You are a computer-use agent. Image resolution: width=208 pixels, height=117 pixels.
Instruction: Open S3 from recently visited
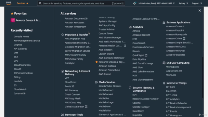(15, 85)
